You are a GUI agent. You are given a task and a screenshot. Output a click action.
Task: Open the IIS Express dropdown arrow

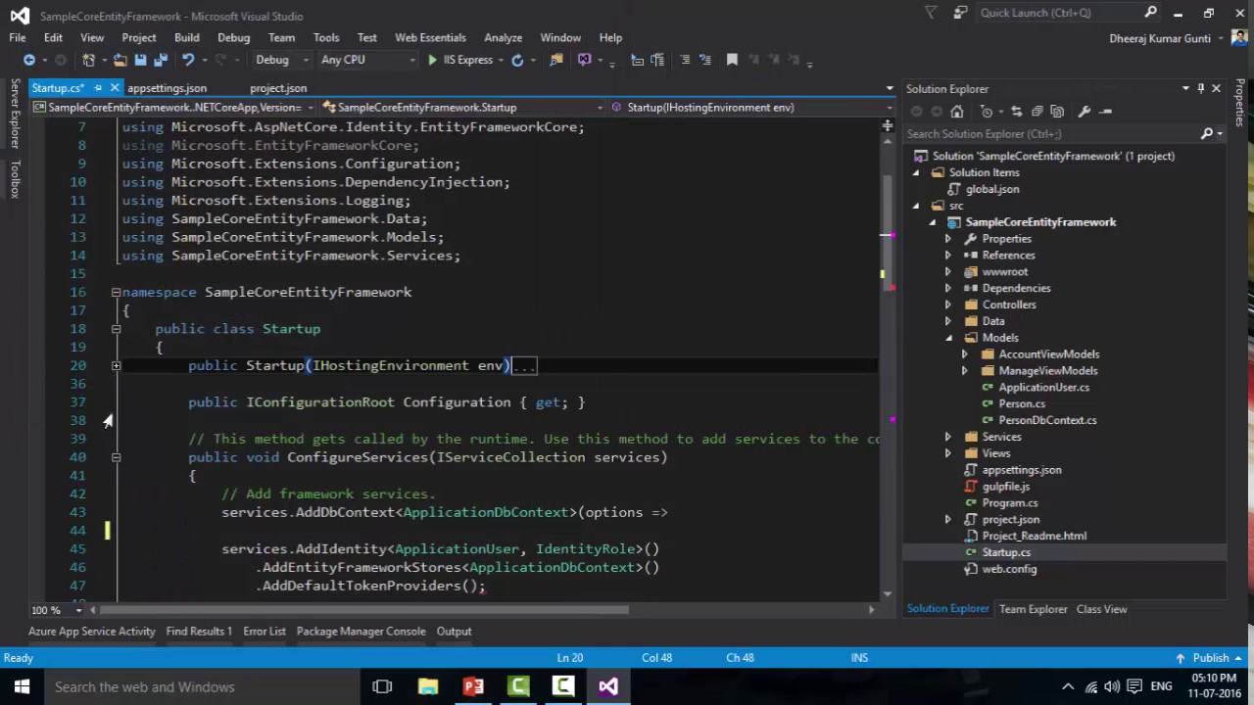(x=502, y=60)
